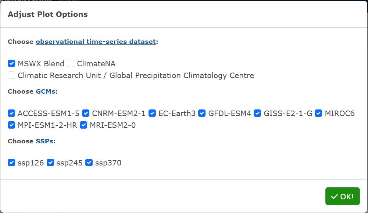Uncheck the EC-Earth3 GCM
The width and height of the screenshot is (368, 213).
pyautogui.click(x=152, y=113)
